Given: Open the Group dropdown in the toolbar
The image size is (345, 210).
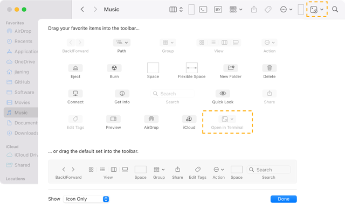Looking at the screenshot, I should coord(236,10).
